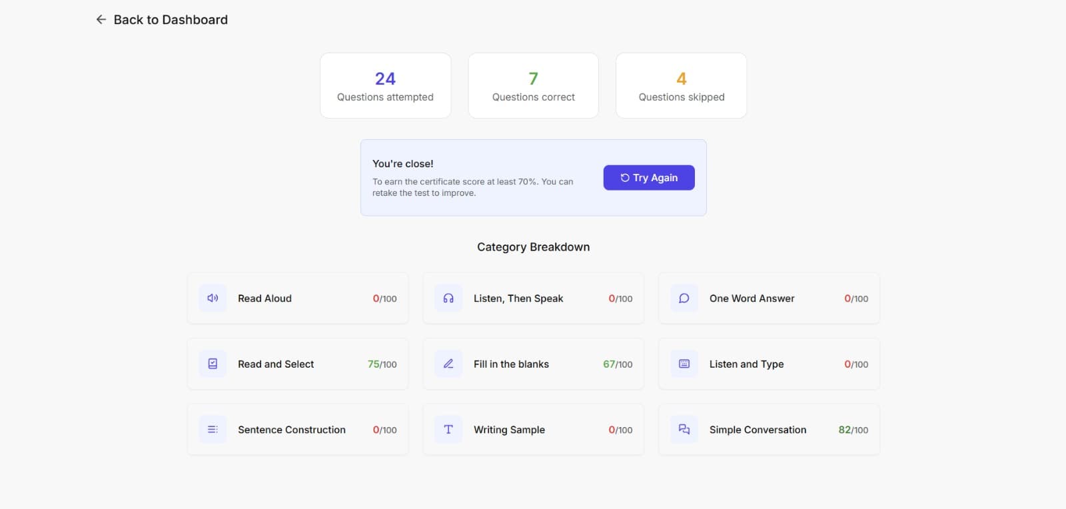Screen dimensions: 1066x509
Task: Click the Listen, Then Speak 0/100 score
Action: (x=620, y=298)
